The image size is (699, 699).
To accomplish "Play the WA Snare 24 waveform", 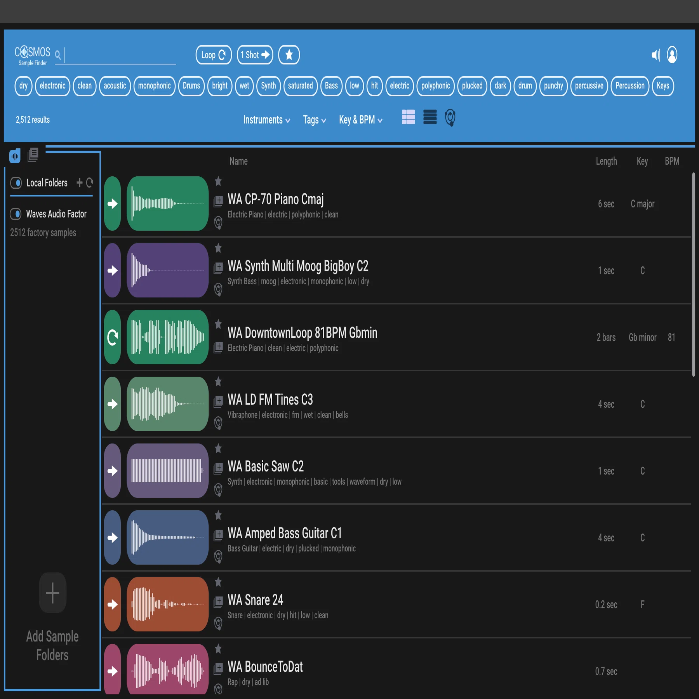I will click(x=167, y=604).
